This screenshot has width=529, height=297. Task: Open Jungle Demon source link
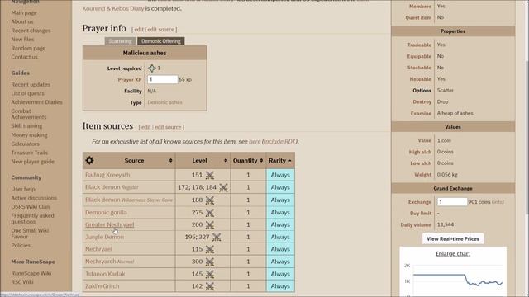coord(105,237)
